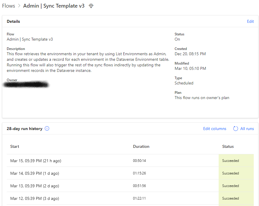Screen dimensions: 259x206
Task: Click the Succeeded status on the Mar 15 run
Action: 231,160
